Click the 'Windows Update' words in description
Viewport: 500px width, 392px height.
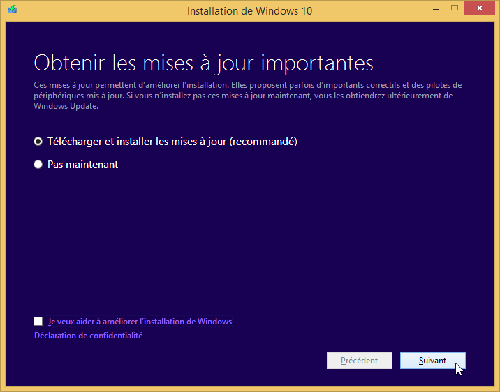pyautogui.click(x=66, y=106)
